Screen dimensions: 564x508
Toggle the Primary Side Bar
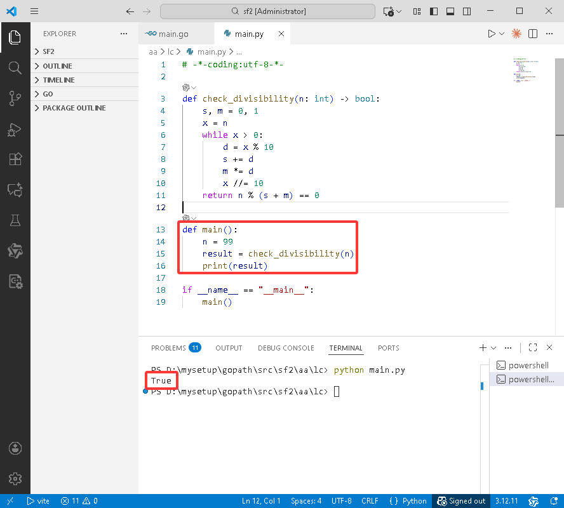click(434, 11)
